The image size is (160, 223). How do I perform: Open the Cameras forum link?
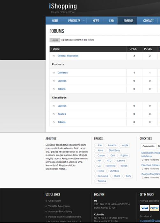pyautogui.click(x=62, y=73)
